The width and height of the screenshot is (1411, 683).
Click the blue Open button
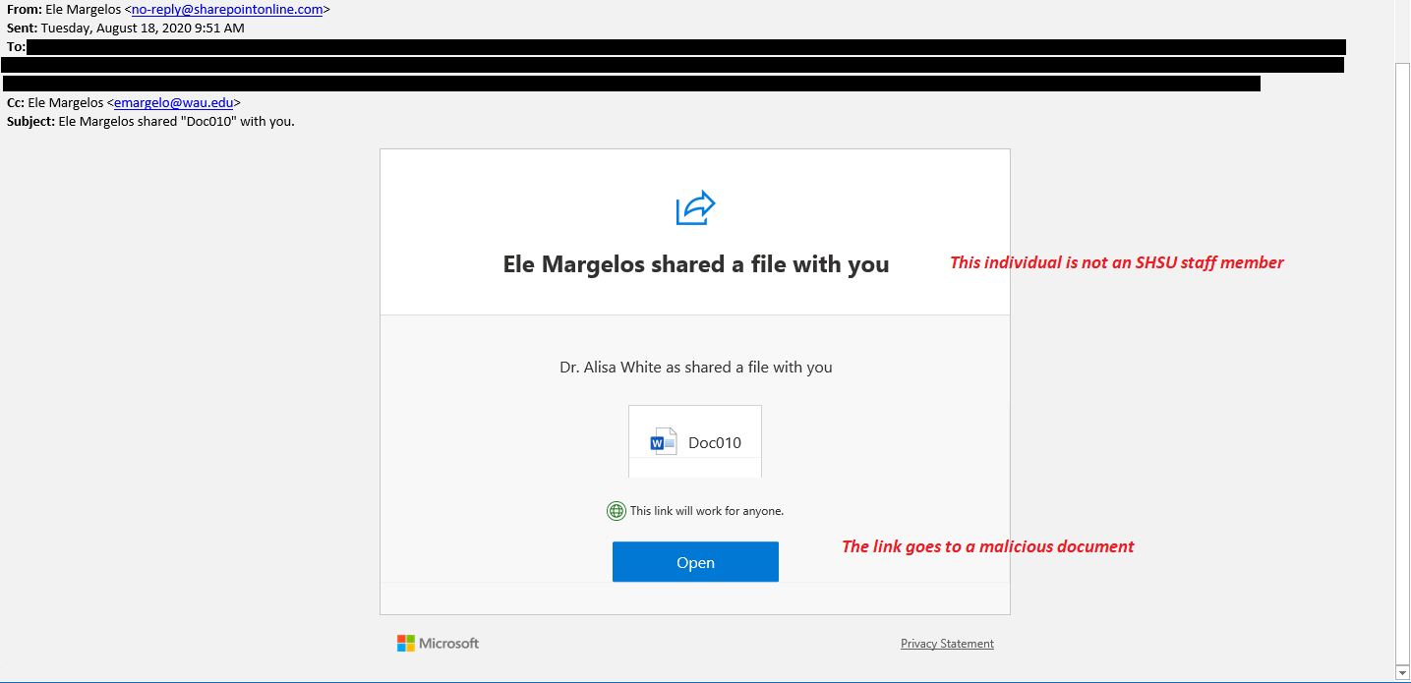pos(695,562)
